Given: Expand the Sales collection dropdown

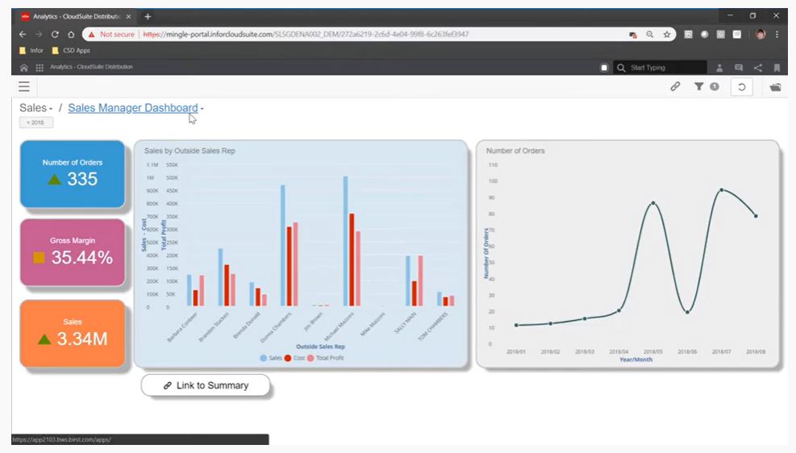Looking at the screenshot, I should (51, 109).
